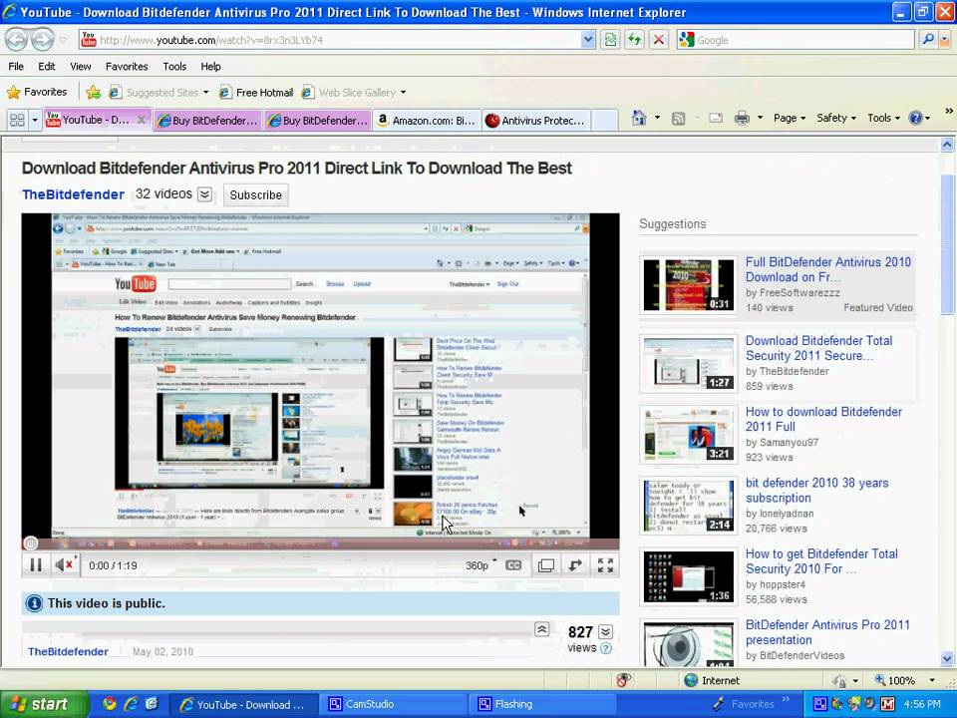
Task: Open the Favorites menu
Action: 127,66
